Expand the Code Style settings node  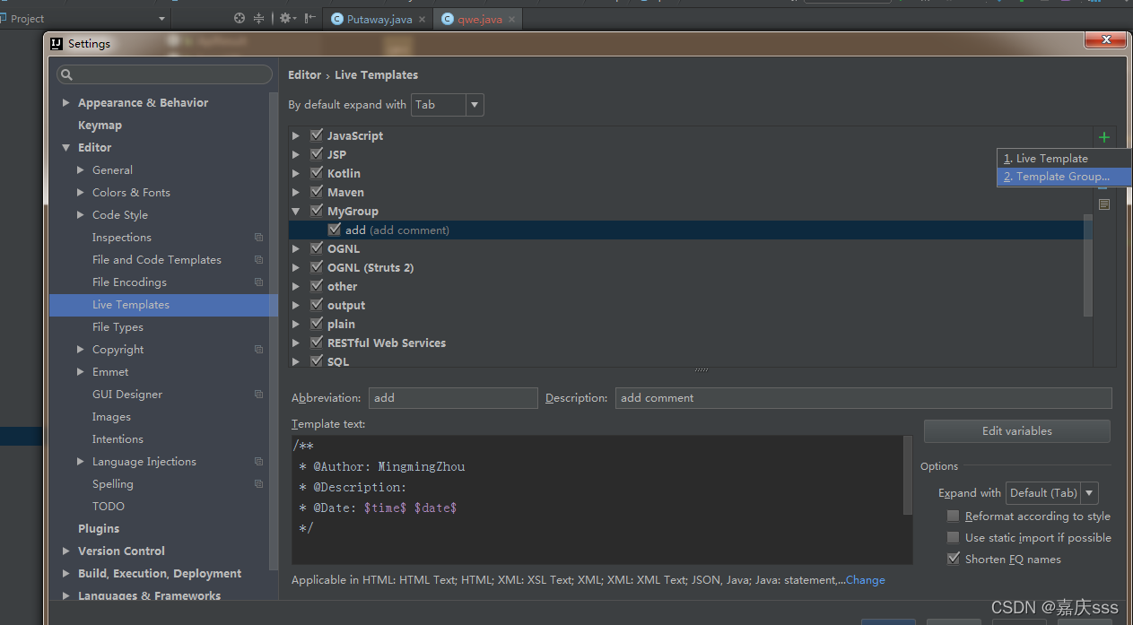coord(81,215)
